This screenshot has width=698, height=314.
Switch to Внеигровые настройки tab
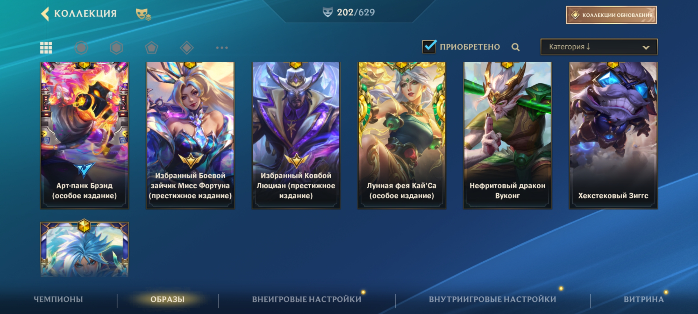coord(307,299)
